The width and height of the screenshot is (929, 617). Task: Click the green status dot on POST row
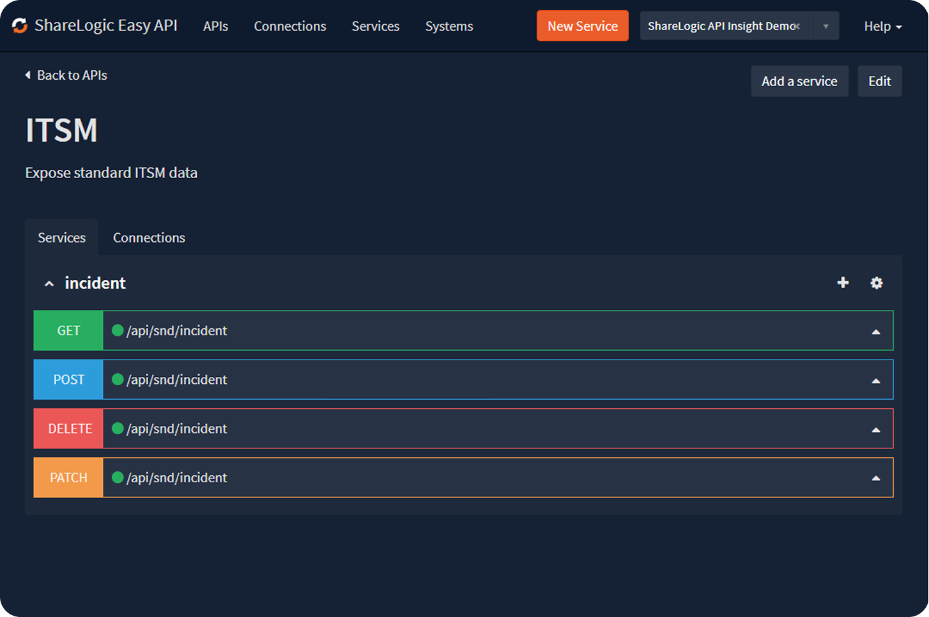[118, 379]
